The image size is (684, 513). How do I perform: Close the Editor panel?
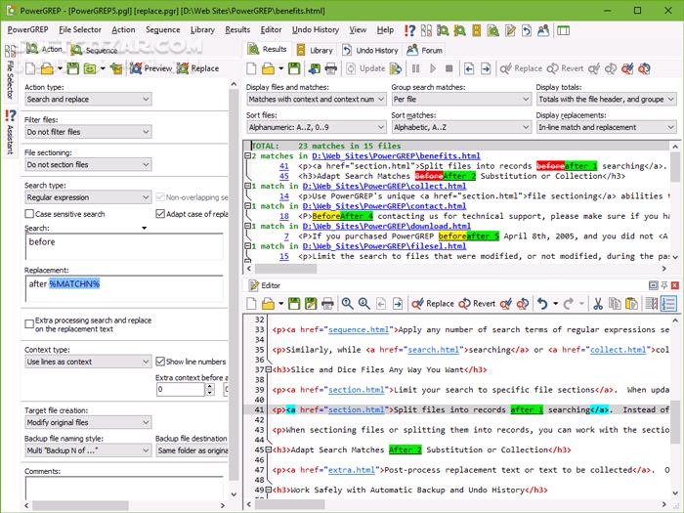pyautogui.click(x=675, y=285)
